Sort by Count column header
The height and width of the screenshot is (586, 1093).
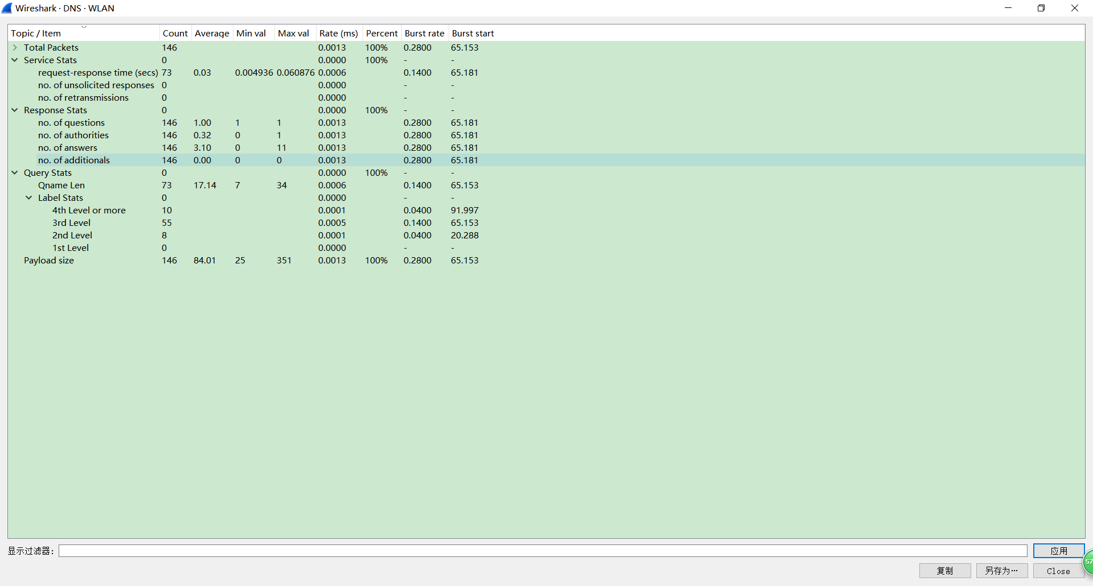(x=175, y=34)
